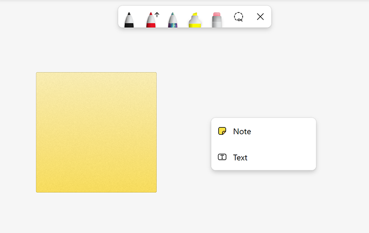The image size is (369, 233).
Task: Activate the yellow highlighter tool
Action: [x=195, y=20]
